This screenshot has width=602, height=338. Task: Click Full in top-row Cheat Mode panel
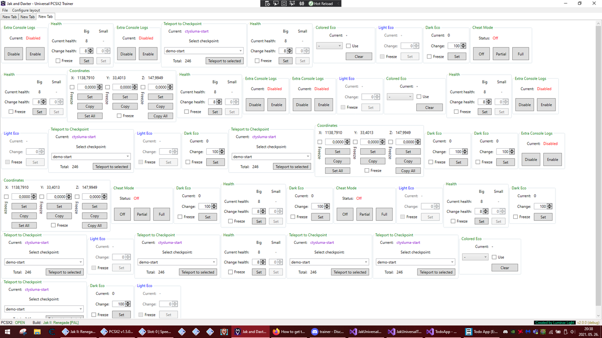520,54
